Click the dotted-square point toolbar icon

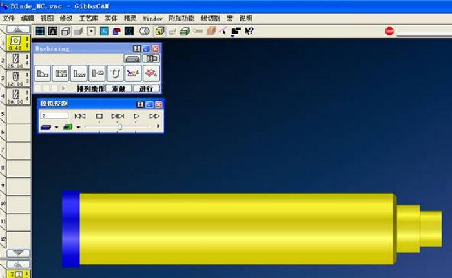click(91, 31)
